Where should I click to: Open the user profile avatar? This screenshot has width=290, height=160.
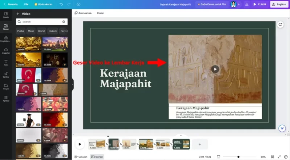[x=233, y=4]
